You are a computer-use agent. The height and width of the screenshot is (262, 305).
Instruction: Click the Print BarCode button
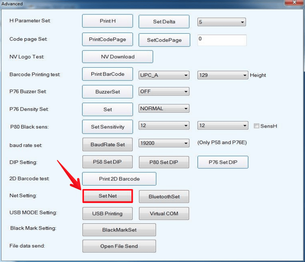(107, 74)
